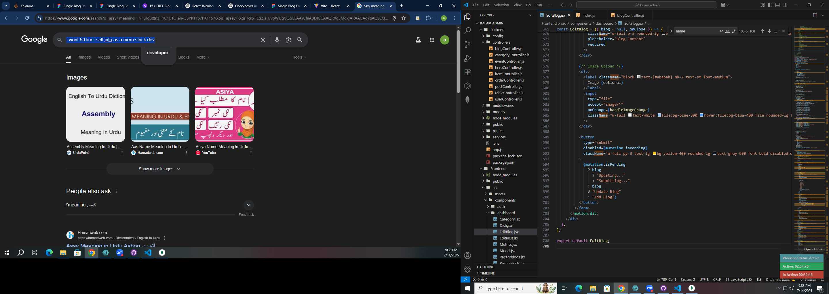Screen dimensions: 829x294
Task: Go to next match in find widget
Action: point(769,31)
